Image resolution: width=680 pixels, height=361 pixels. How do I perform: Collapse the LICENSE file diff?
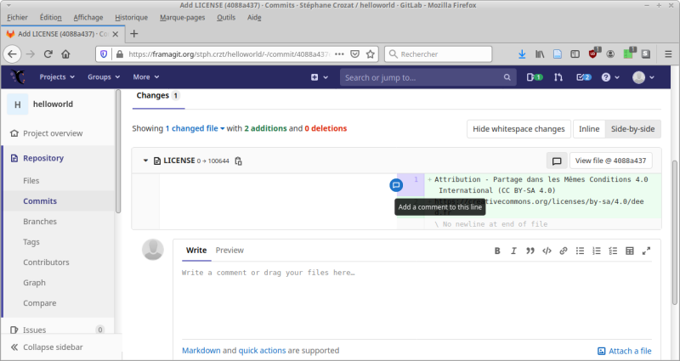(145, 161)
